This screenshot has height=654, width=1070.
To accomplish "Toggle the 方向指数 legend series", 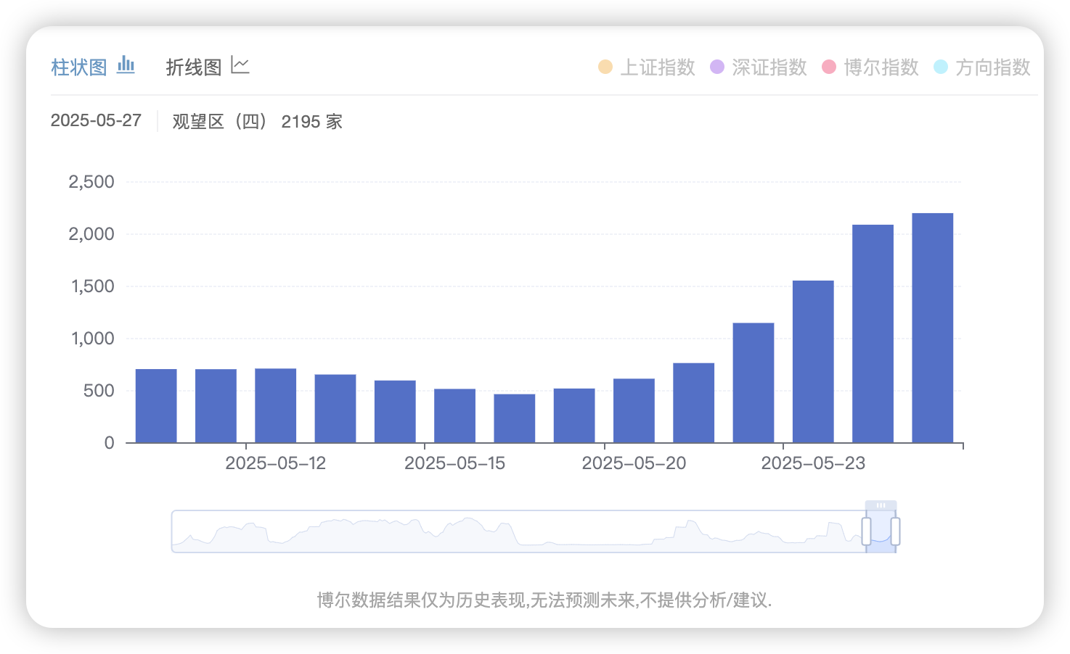I will click(x=992, y=67).
